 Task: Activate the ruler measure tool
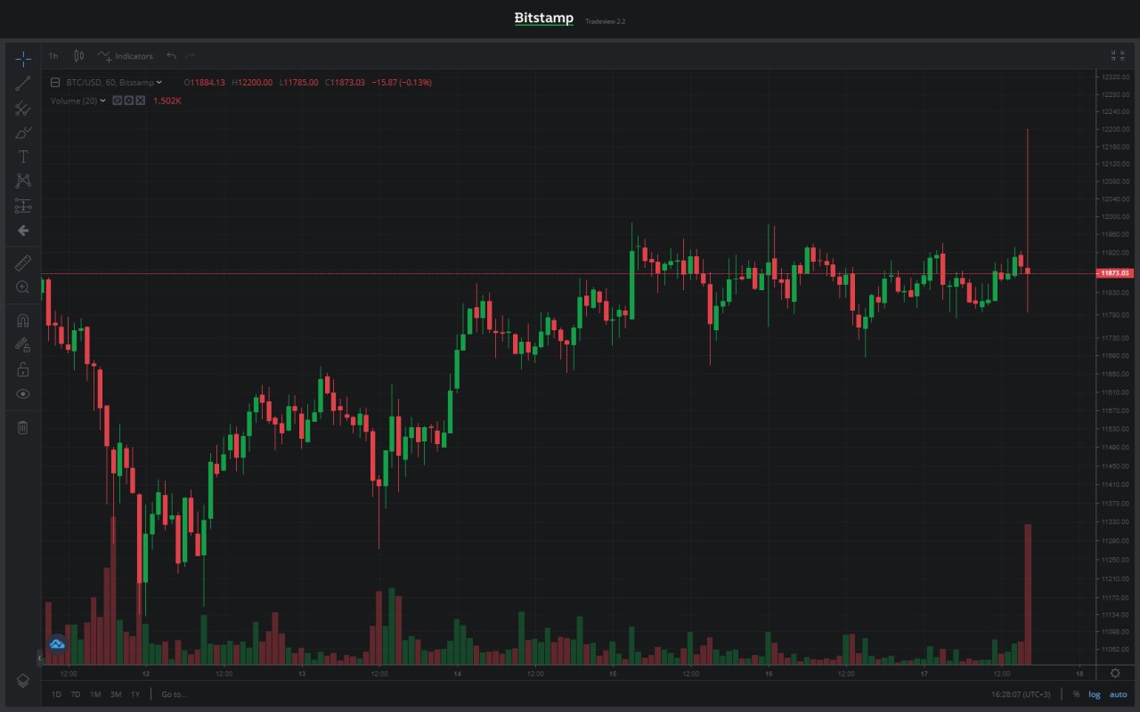[23, 263]
